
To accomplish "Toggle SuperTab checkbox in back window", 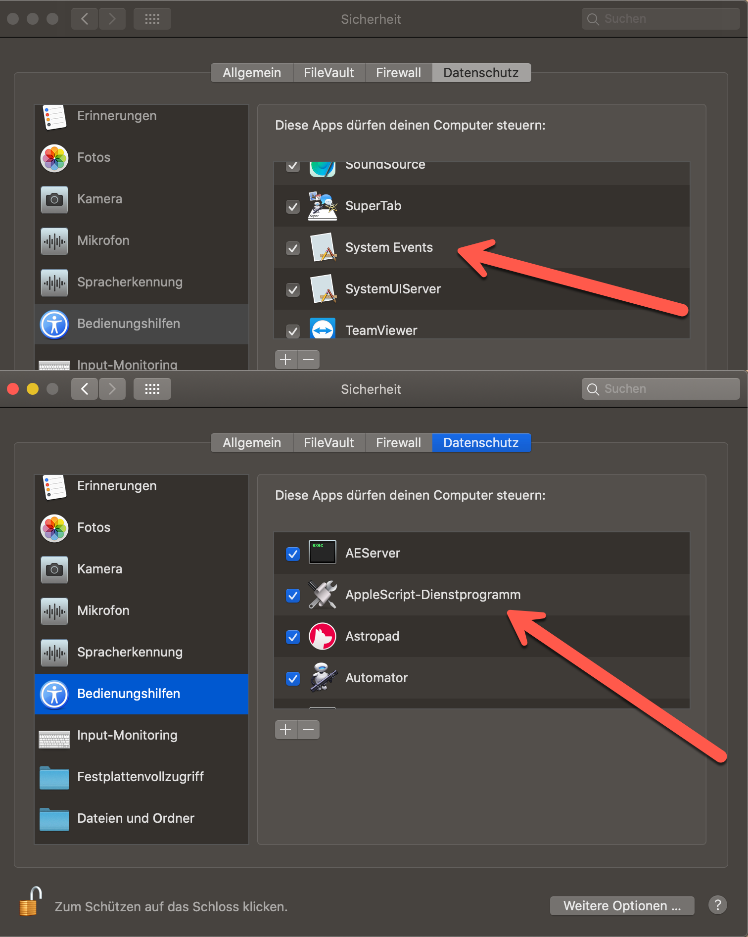I will tap(293, 206).
